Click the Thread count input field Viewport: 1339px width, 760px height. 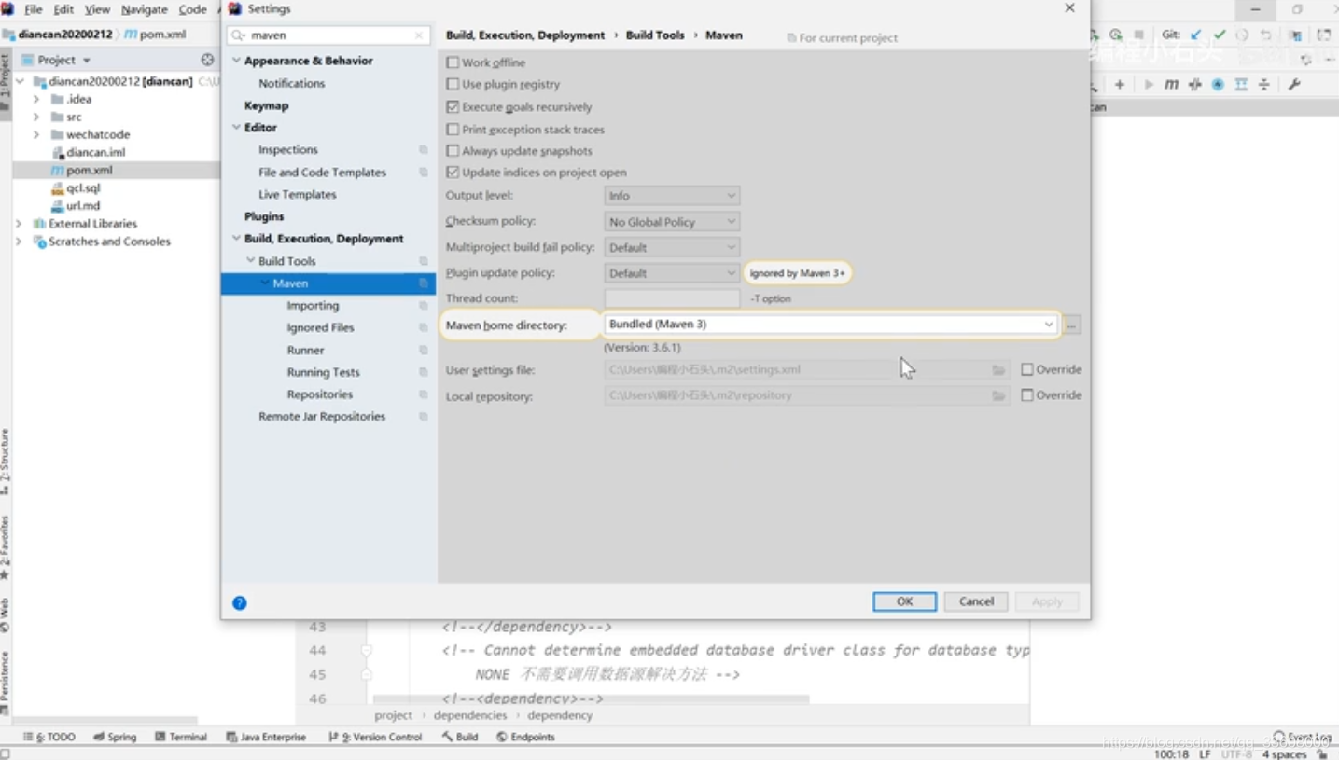(672, 298)
